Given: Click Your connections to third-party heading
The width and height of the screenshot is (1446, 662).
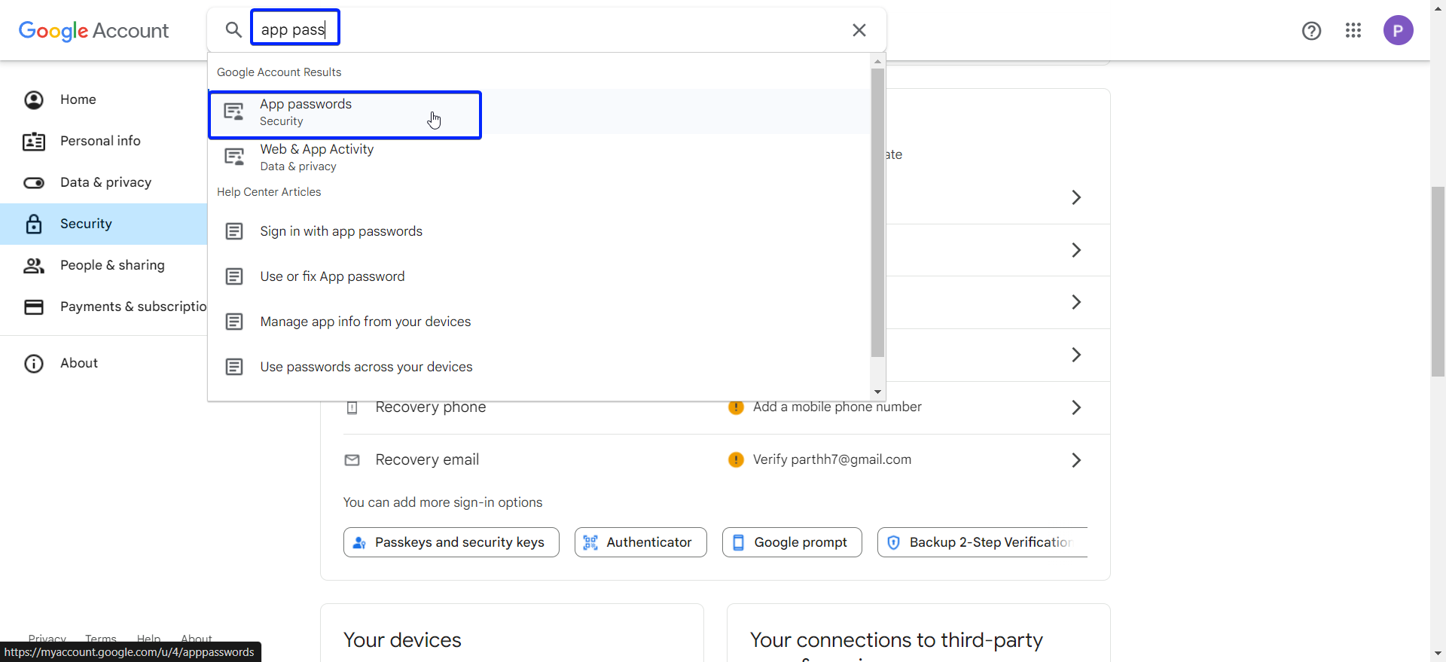Looking at the screenshot, I should pyautogui.click(x=896, y=640).
